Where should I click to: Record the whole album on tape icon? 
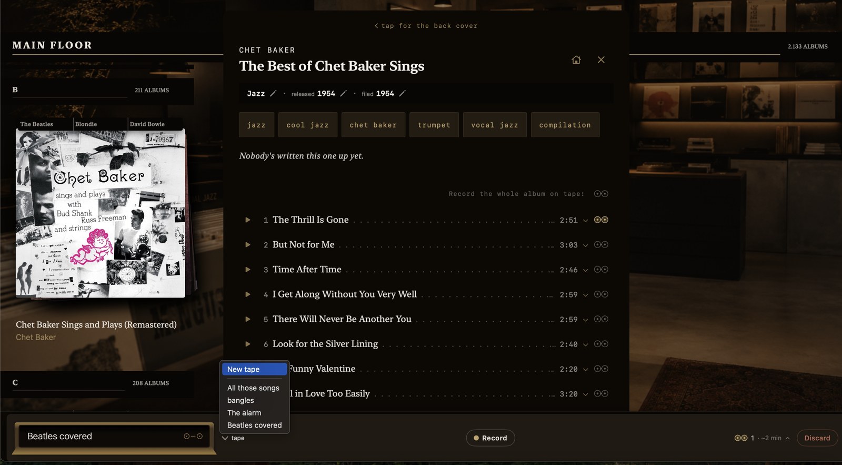[601, 194]
